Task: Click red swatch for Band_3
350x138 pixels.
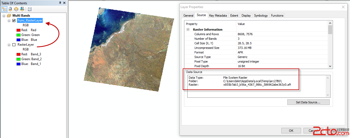Action: [18, 54]
